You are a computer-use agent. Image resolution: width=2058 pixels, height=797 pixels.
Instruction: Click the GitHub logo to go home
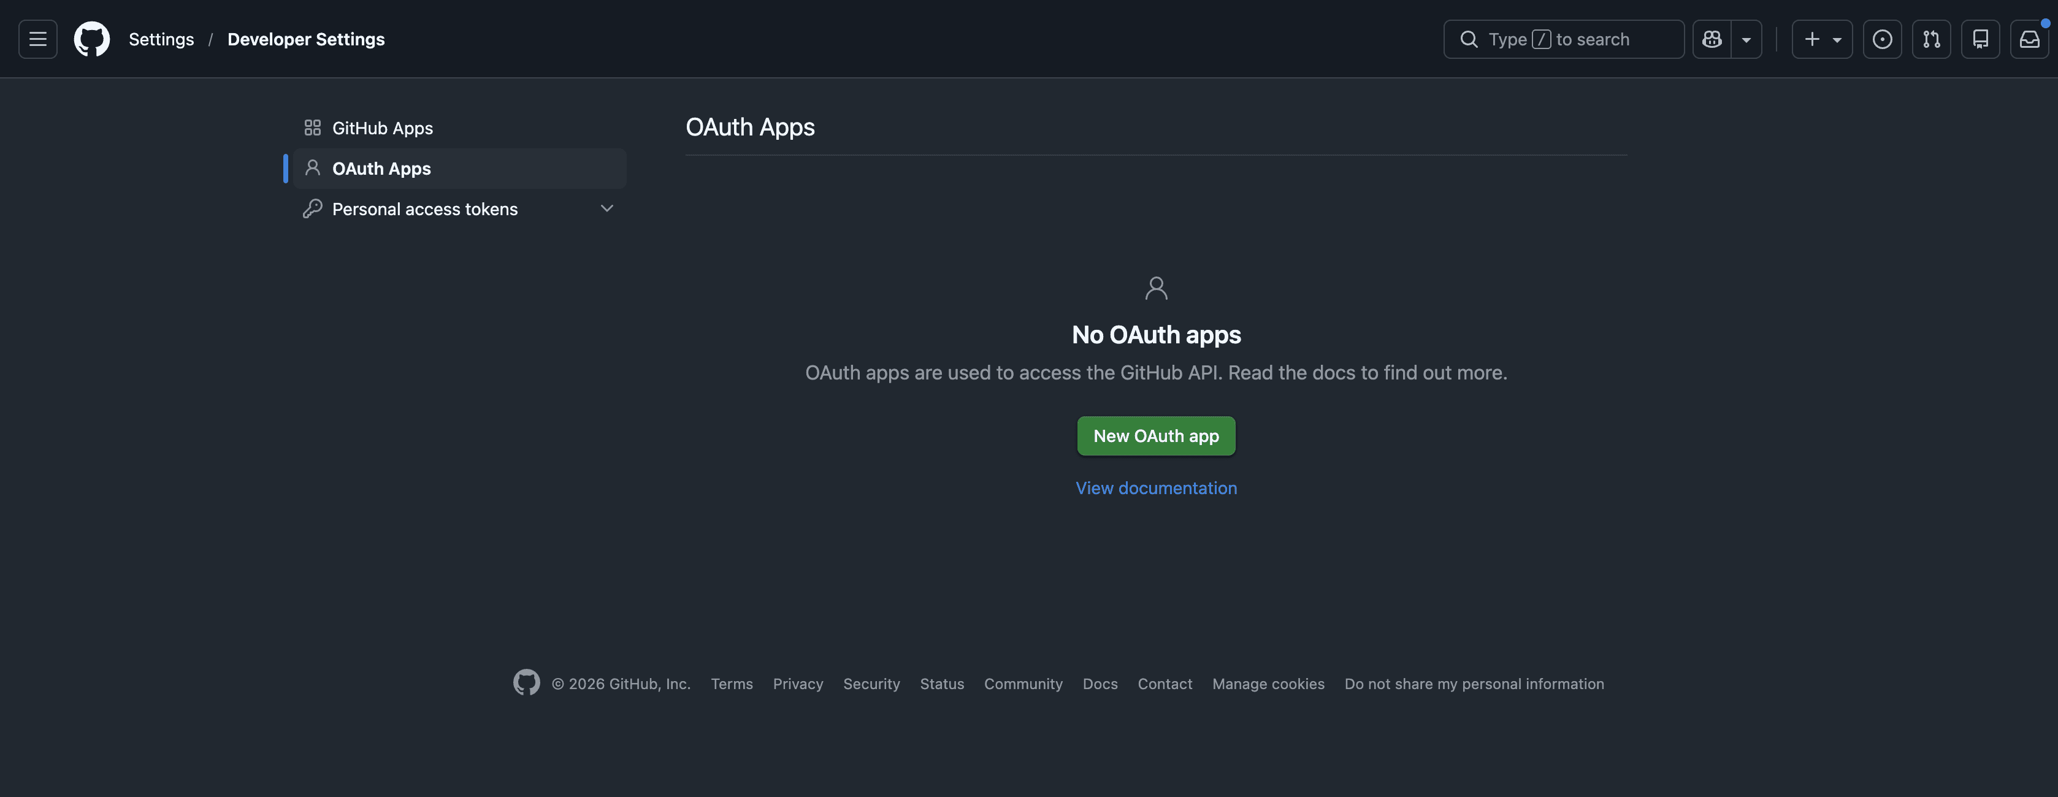coord(91,39)
